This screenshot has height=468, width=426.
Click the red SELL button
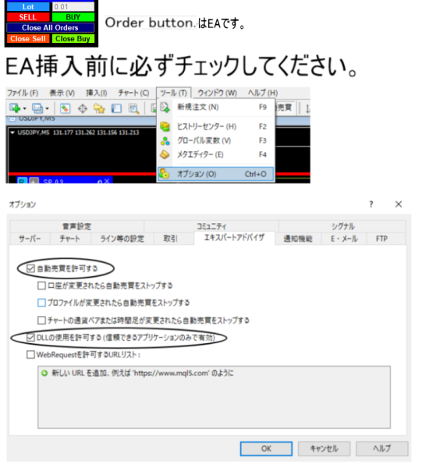(x=28, y=17)
